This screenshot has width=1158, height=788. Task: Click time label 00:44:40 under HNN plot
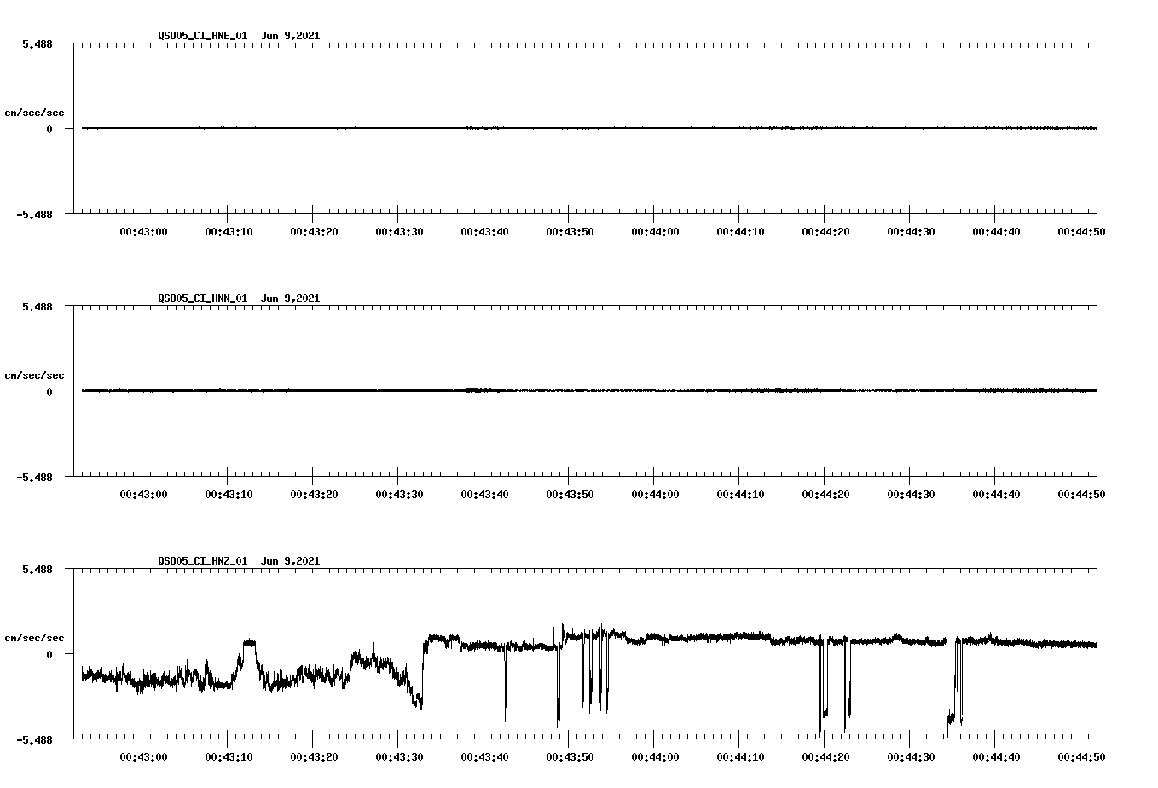click(996, 494)
